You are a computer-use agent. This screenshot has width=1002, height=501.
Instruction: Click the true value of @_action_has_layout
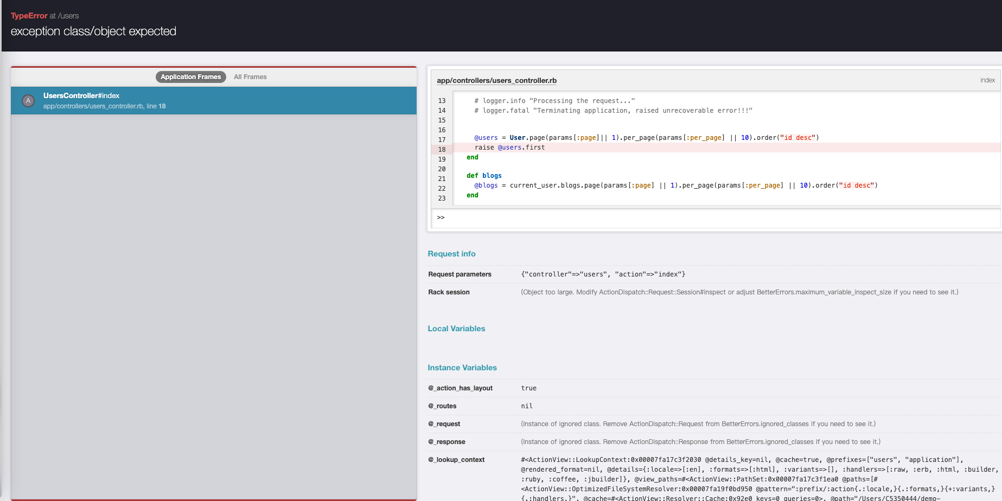point(528,388)
